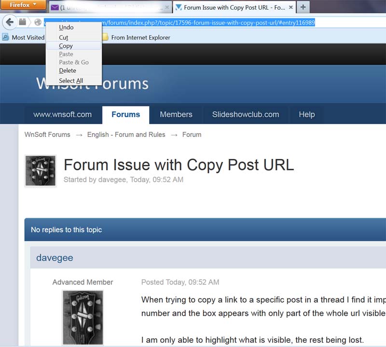
Task: Switch to the mail tab
Action: click(110, 7)
